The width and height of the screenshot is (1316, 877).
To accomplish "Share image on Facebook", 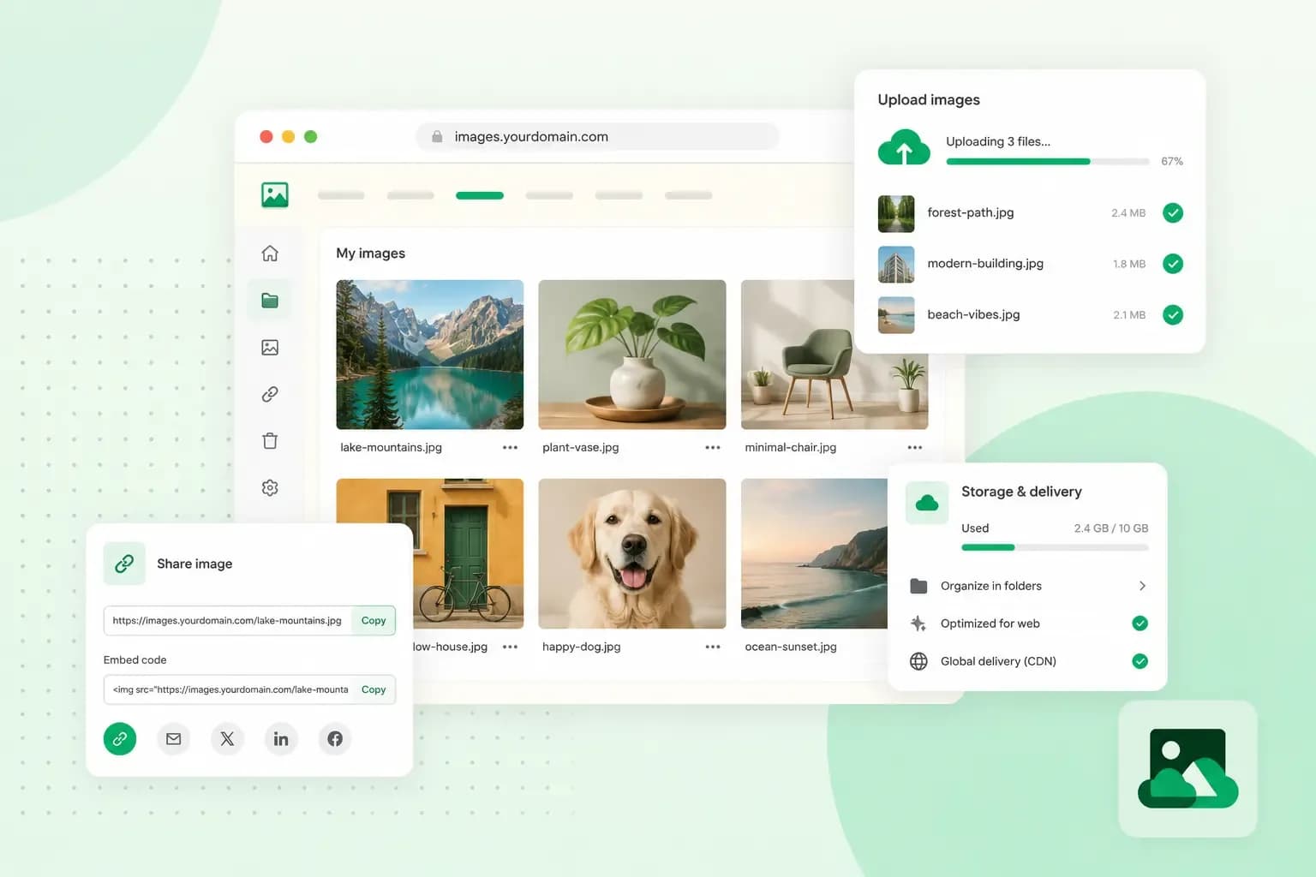I will point(335,738).
